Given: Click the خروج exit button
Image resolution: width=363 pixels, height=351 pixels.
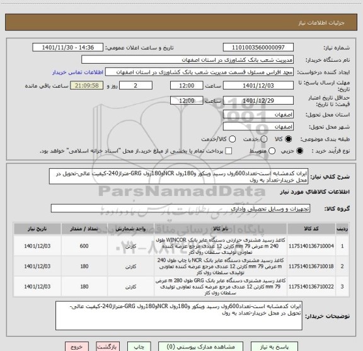Looking at the screenshot, I should 77,347.
